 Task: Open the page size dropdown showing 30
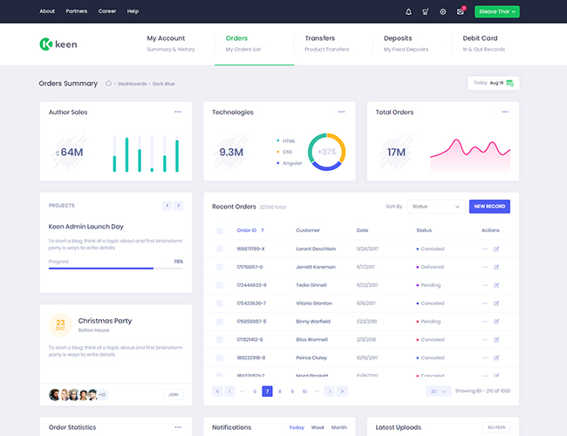click(439, 392)
